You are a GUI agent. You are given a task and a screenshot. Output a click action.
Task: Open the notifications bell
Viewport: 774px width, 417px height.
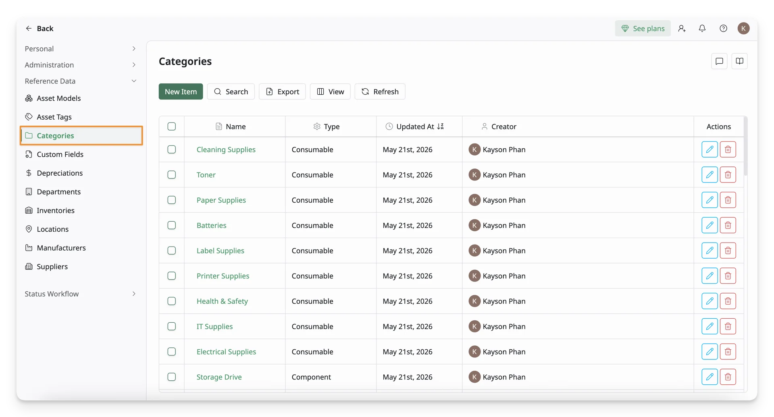tap(702, 28)
